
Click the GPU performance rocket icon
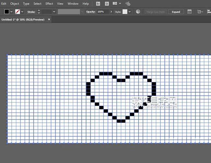(x=128, y=4)
